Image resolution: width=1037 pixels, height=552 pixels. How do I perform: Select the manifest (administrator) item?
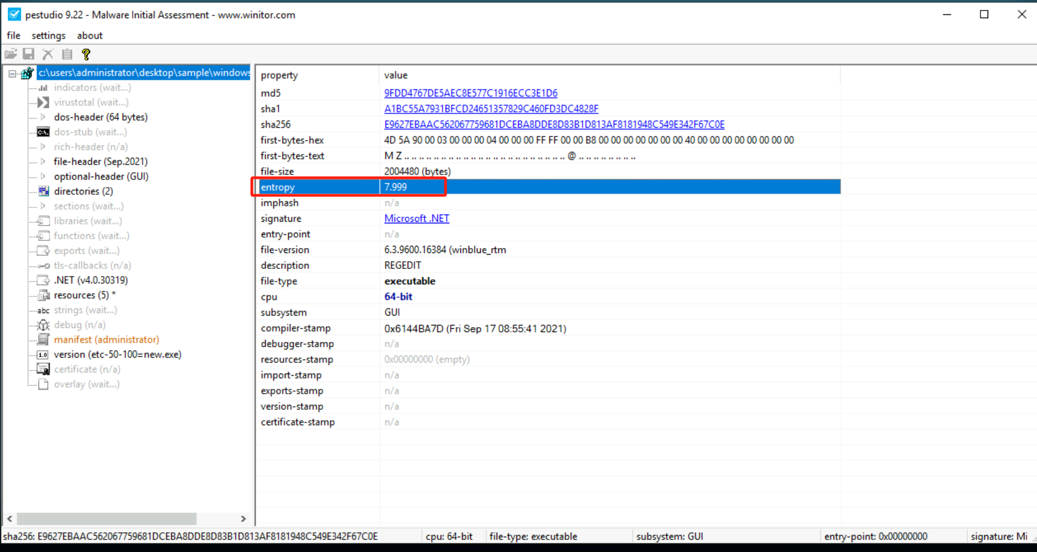106,340
